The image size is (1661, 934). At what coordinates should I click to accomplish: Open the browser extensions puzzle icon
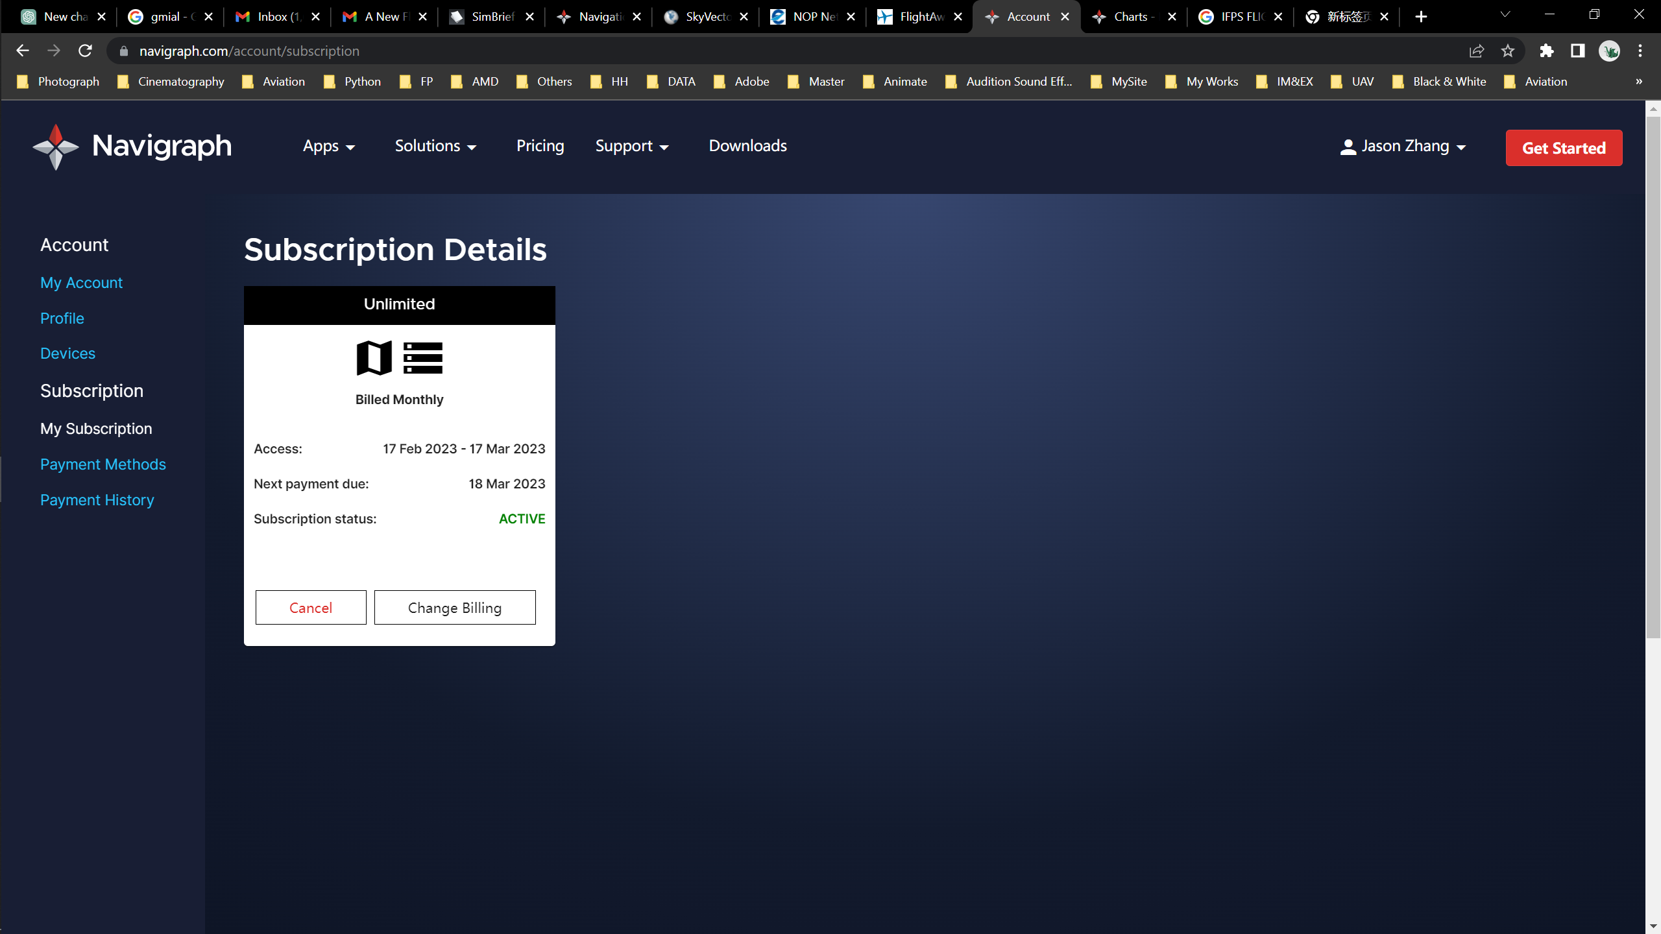pos(1546,51)
